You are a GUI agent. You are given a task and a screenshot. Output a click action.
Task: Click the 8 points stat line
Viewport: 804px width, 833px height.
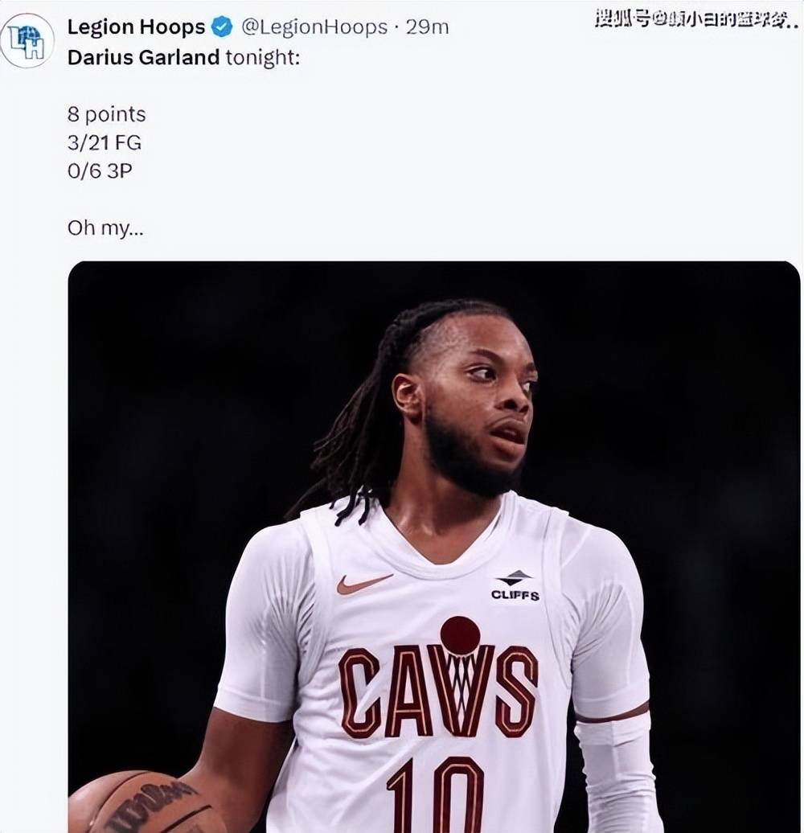coord(106,115)
